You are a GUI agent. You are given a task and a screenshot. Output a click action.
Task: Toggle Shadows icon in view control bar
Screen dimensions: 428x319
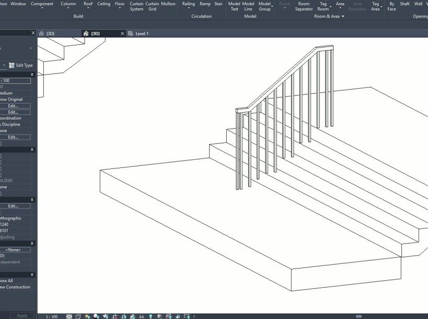tap(96, 316)
